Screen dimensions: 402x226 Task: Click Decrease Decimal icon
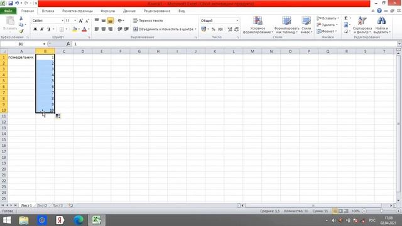tap(236, 30)
